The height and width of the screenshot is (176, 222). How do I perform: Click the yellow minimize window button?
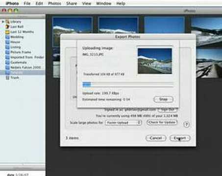[x=10, y=10]
